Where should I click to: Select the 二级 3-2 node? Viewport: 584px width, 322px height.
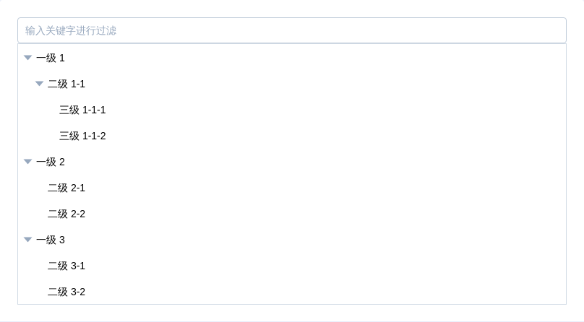tap(66, 292)
